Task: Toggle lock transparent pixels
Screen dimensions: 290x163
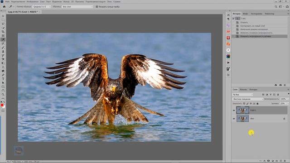Action: pyautogui.click(x=244, y=104)
